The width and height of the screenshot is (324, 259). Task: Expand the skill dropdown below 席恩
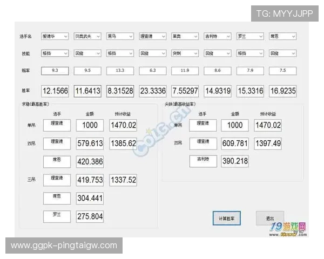[x=282, y=53]
